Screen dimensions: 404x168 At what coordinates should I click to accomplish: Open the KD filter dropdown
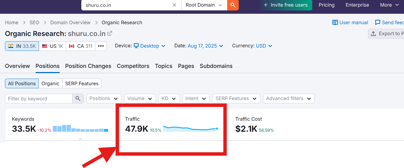click(x=169, y=98)
